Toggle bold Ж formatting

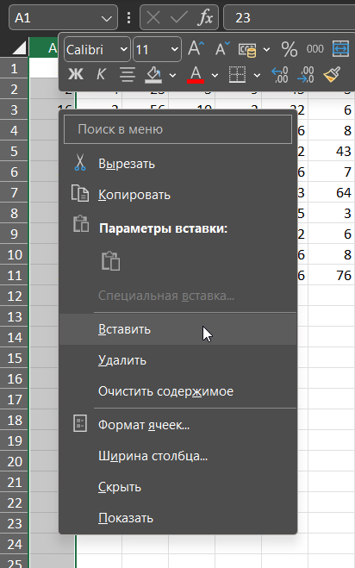(x=76, y=75)
